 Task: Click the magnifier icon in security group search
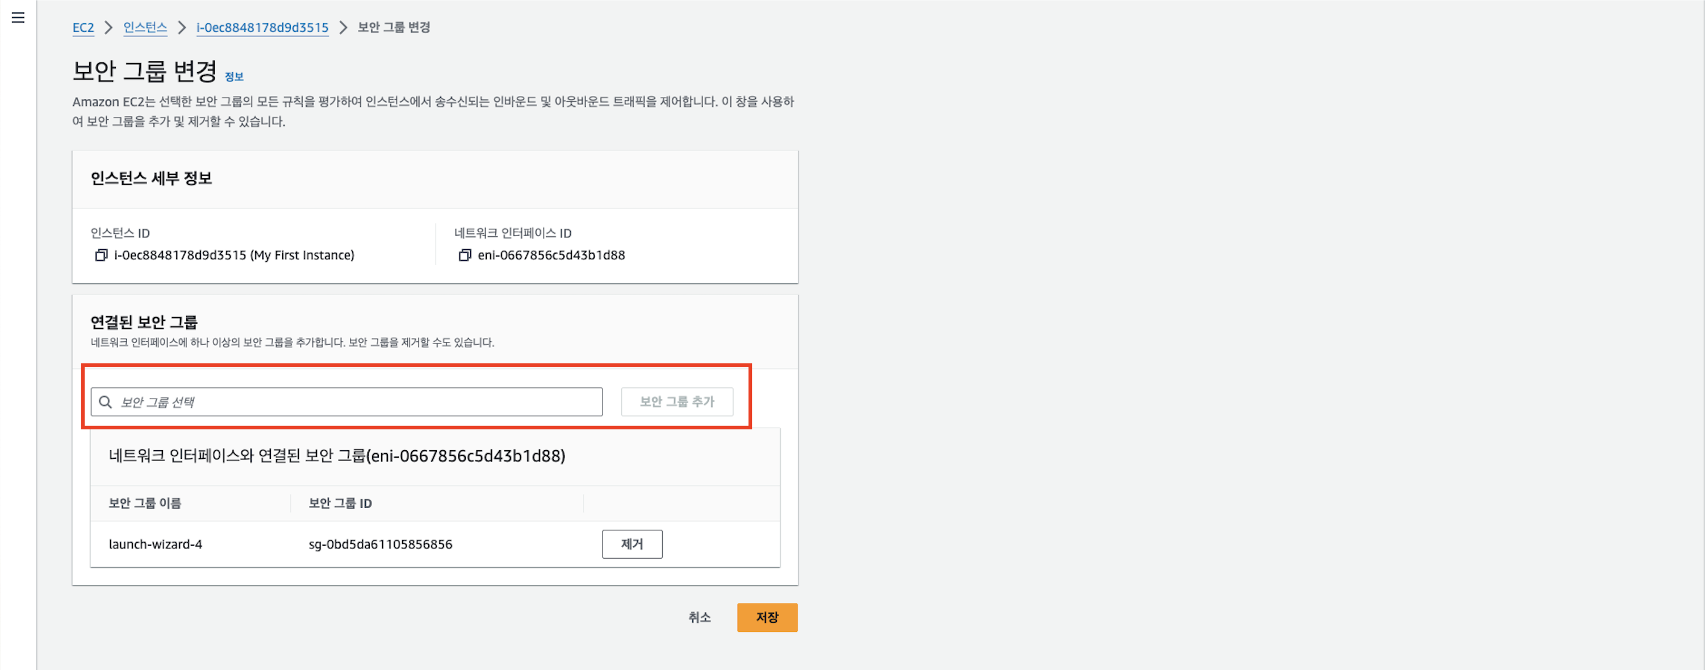[x=105, y=402]
